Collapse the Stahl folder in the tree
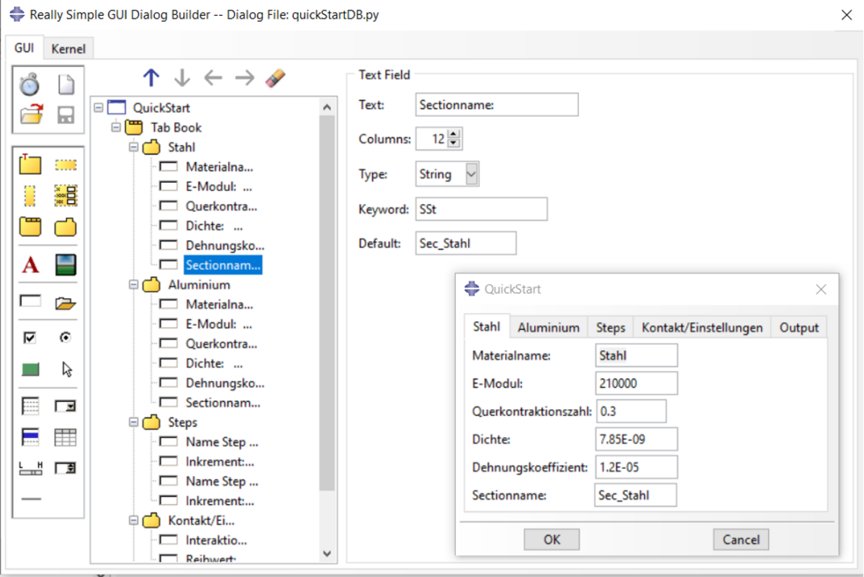 133,147
